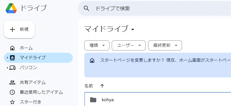
Task: Click the パソコン devices icon
Action: (x=12, y=68)
